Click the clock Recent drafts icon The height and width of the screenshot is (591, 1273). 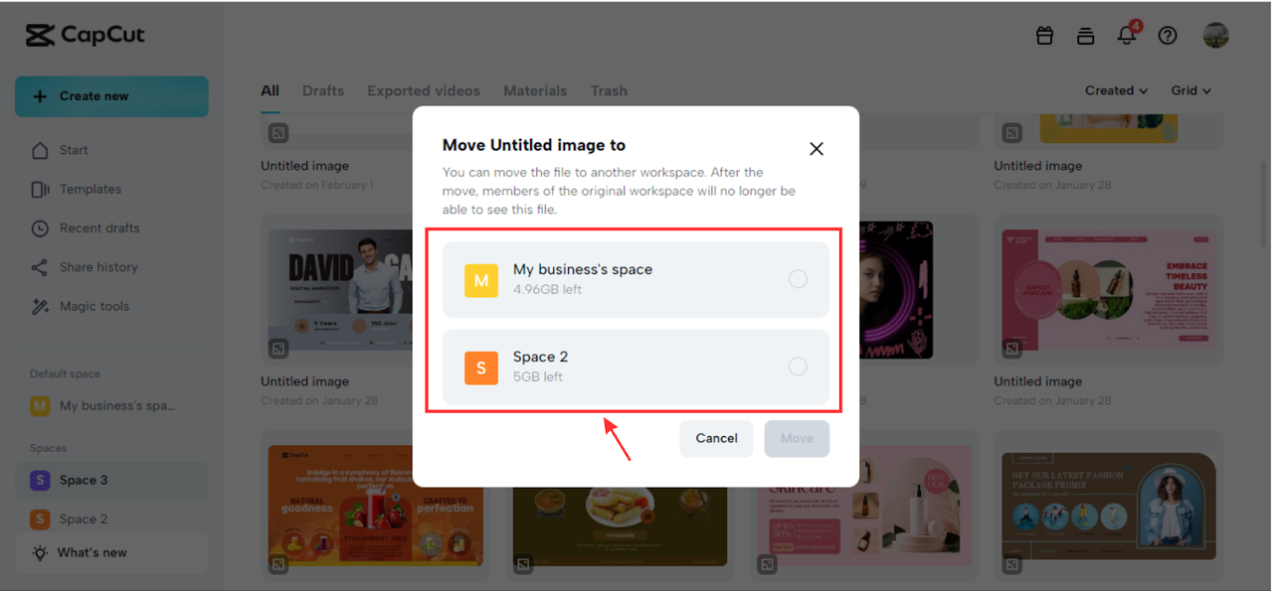(x=40, y=228)
